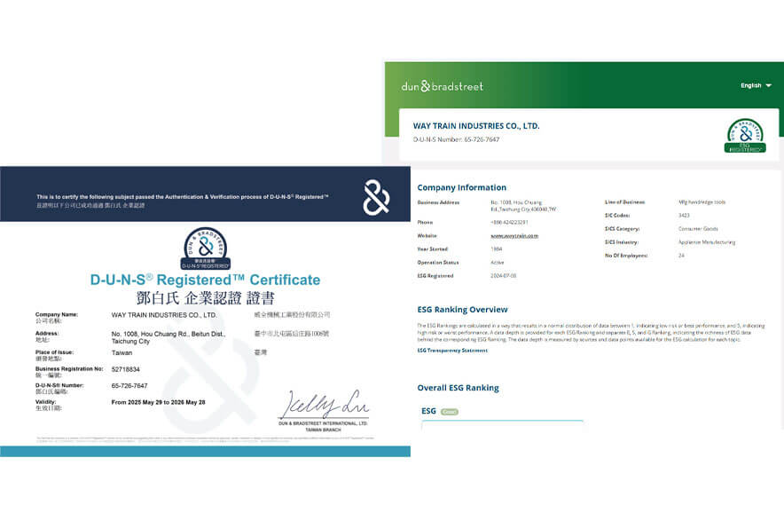
Task: Click the green ESG Registered badge
Action: [x=745, y=136]
